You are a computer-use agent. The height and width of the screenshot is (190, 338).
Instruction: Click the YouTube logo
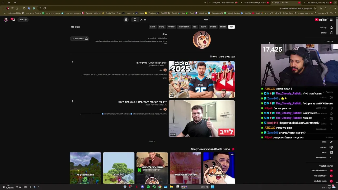(x=321, y=20)
